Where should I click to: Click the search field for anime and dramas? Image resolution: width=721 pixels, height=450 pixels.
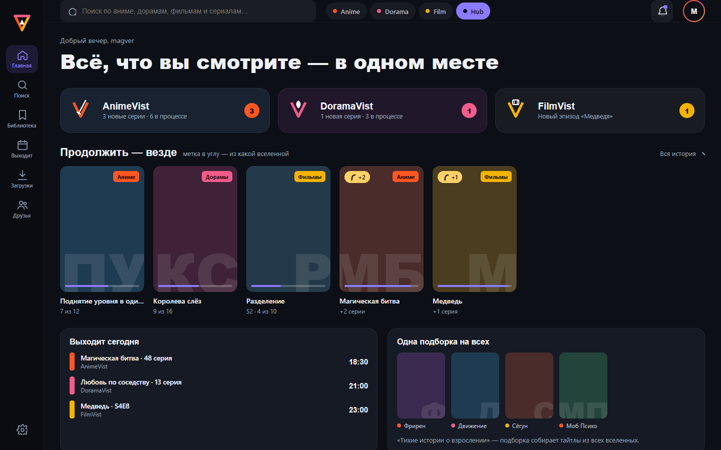tap(188, 11)
